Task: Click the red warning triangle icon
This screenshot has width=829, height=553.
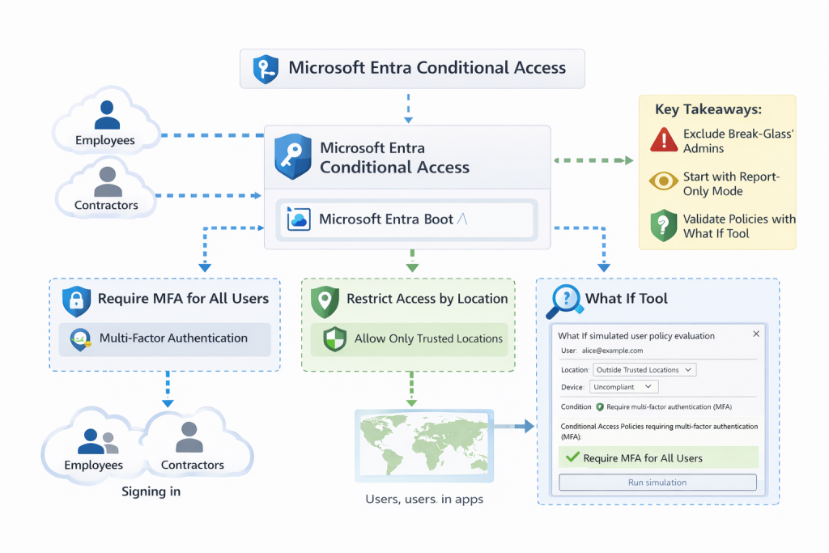Action: click(x=664, y=140)
